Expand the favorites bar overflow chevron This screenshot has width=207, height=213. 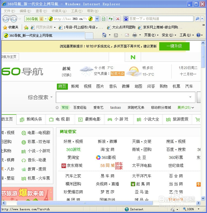[203, 25]
